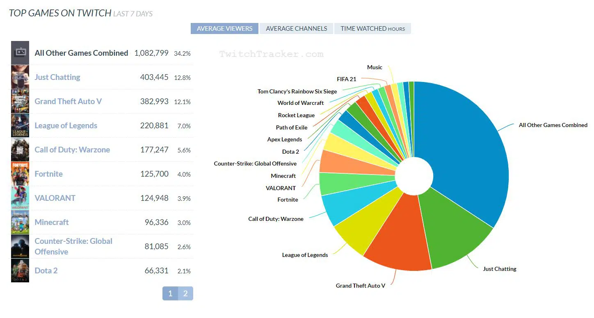The width and height of the screenshot is (594, 318).
Task: Open the Fortnite box art thumbnail
Action: pyautogui.click(x=20, y=174)
